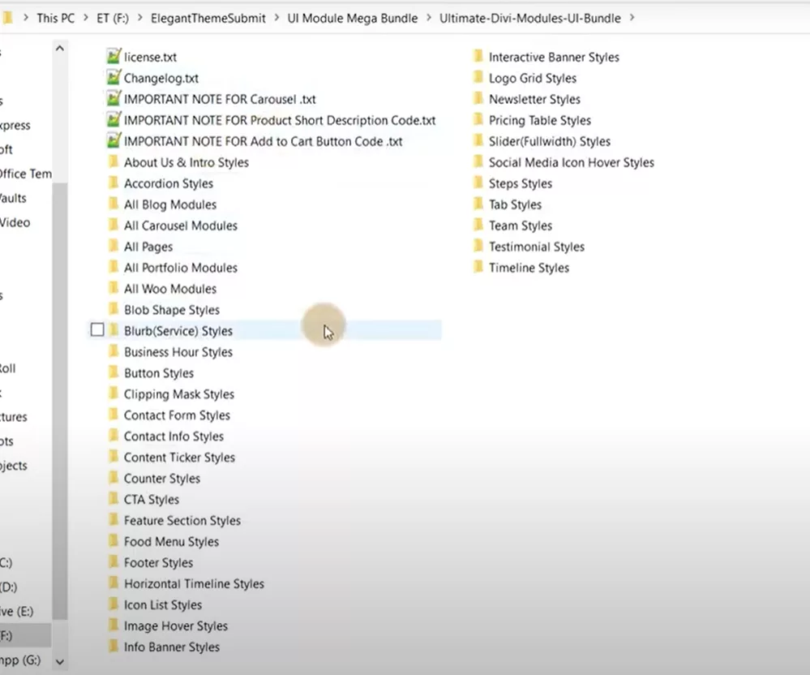Click the Counter Styles folder icon

pyautogui.click(x=114, y=478)
